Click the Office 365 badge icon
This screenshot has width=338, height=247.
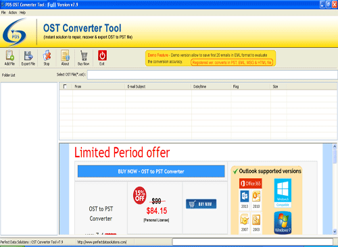coord(251,184)
